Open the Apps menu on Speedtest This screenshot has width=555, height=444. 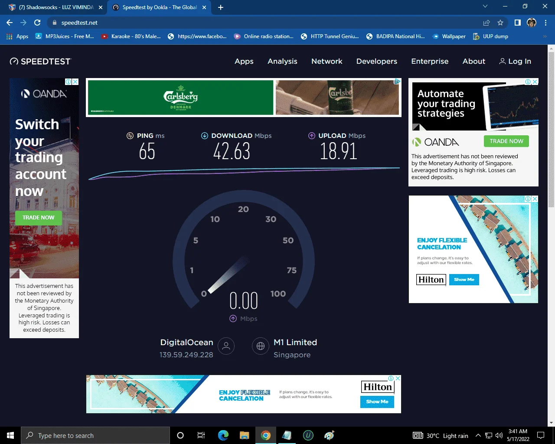click(x=244, y=61)
